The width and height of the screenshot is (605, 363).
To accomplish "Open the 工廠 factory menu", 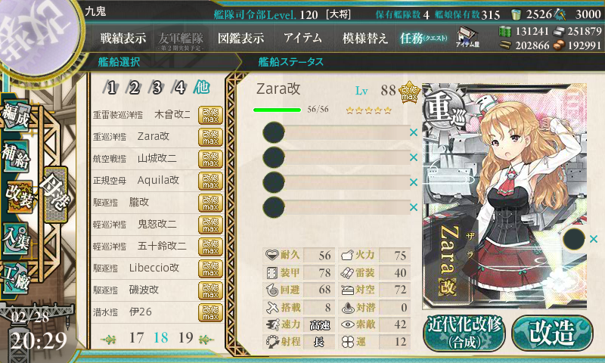I will (16, 278).
